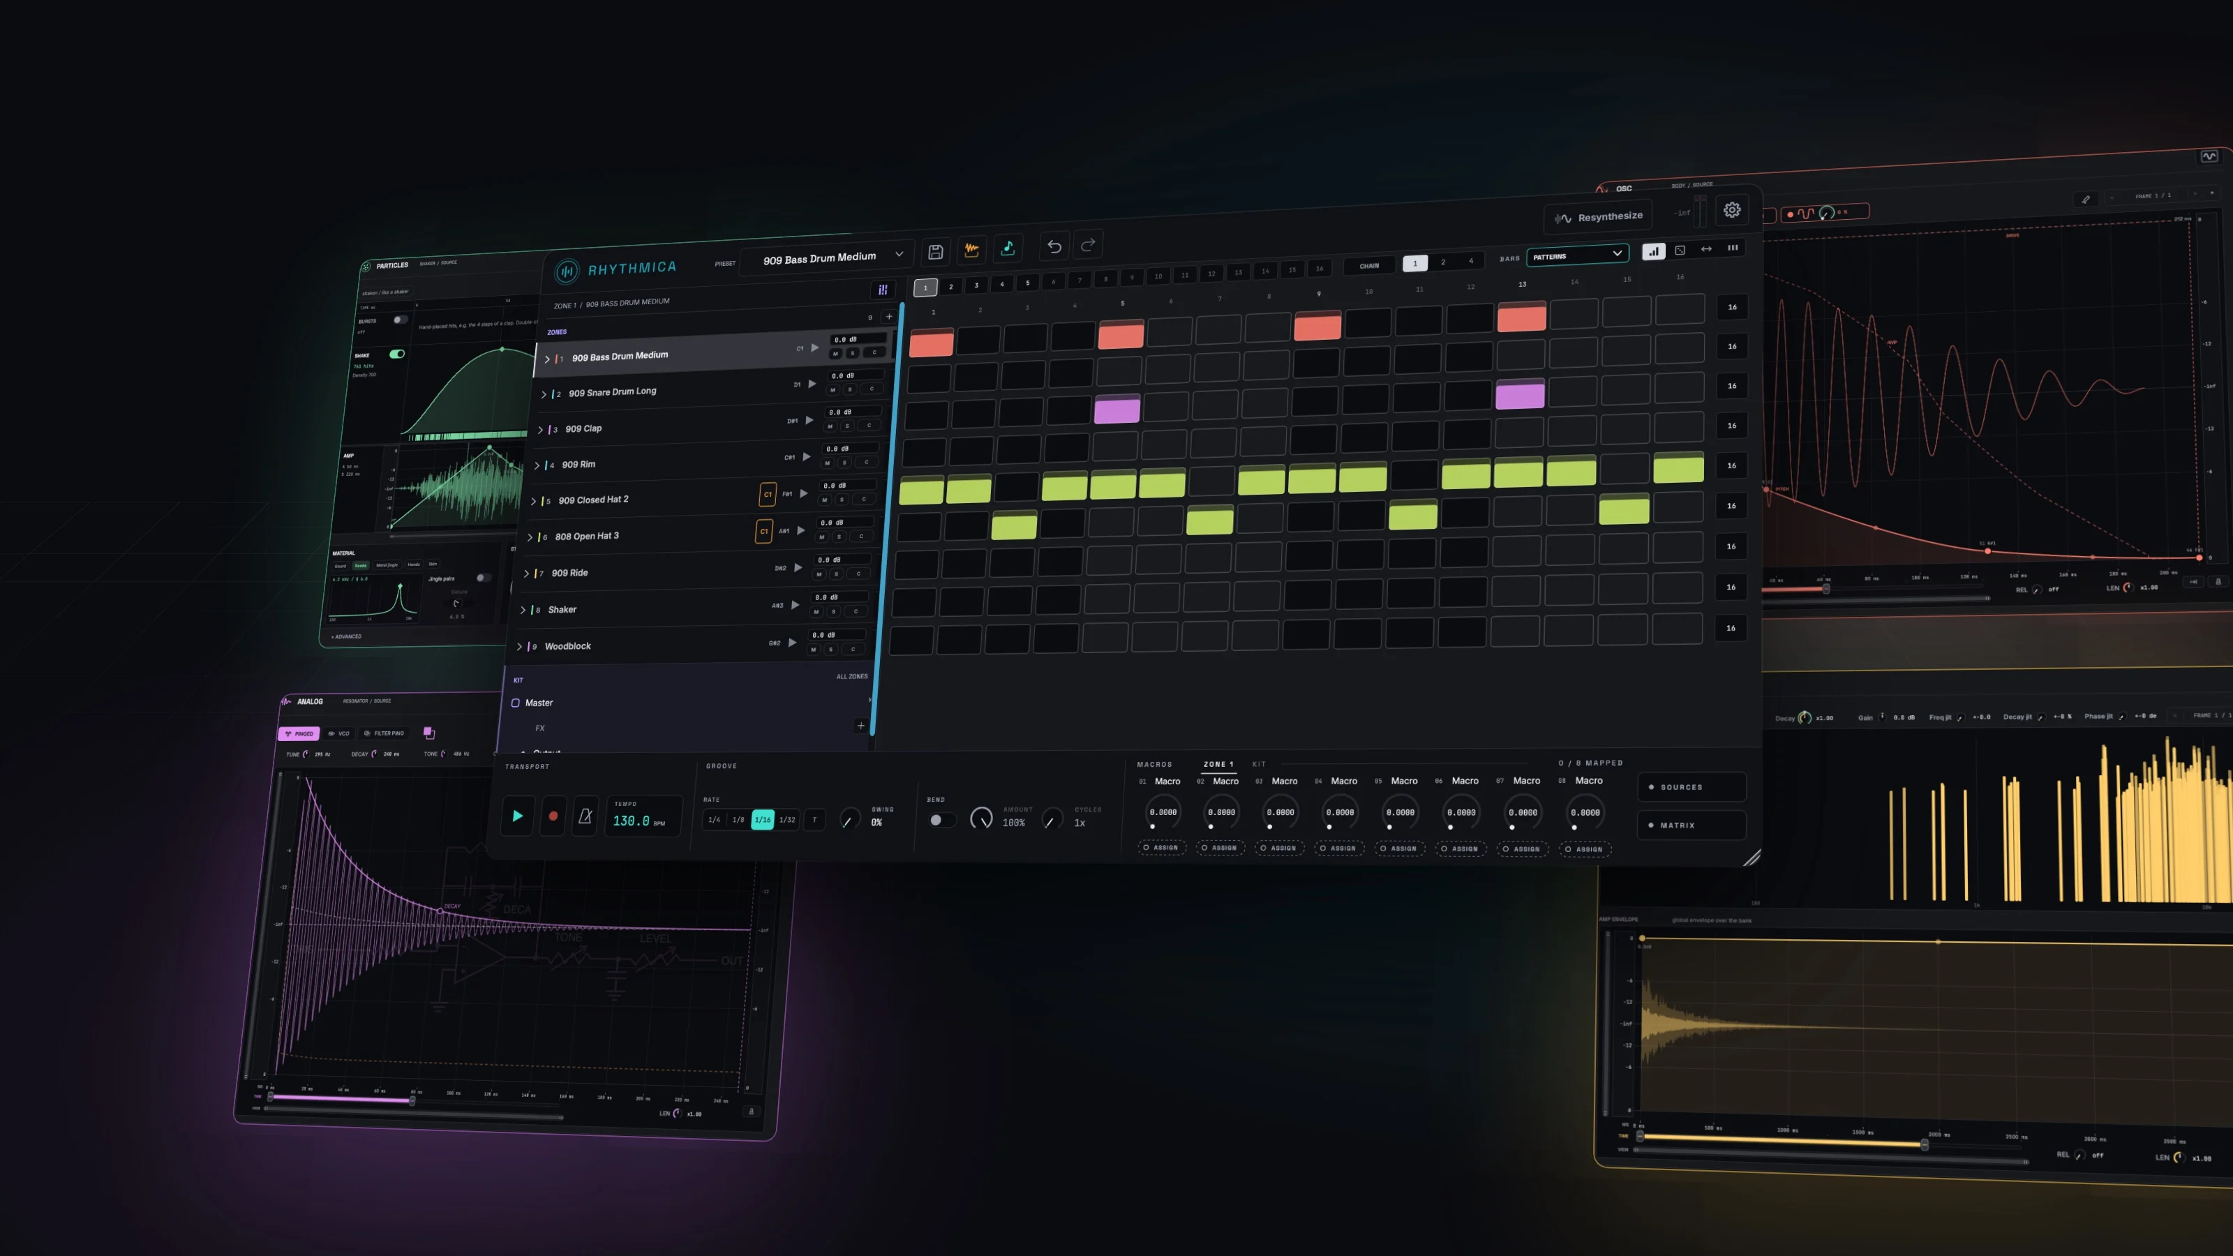Open the preset dropdown 909 Bass Drum Medium

pos(826,257)
